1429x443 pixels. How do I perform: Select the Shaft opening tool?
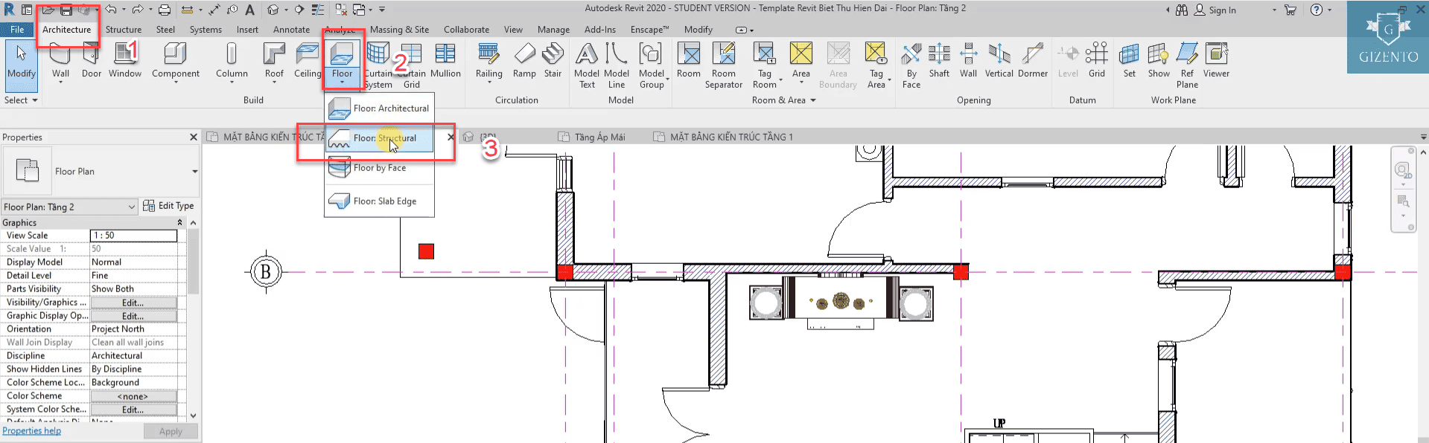coord(939,60)
